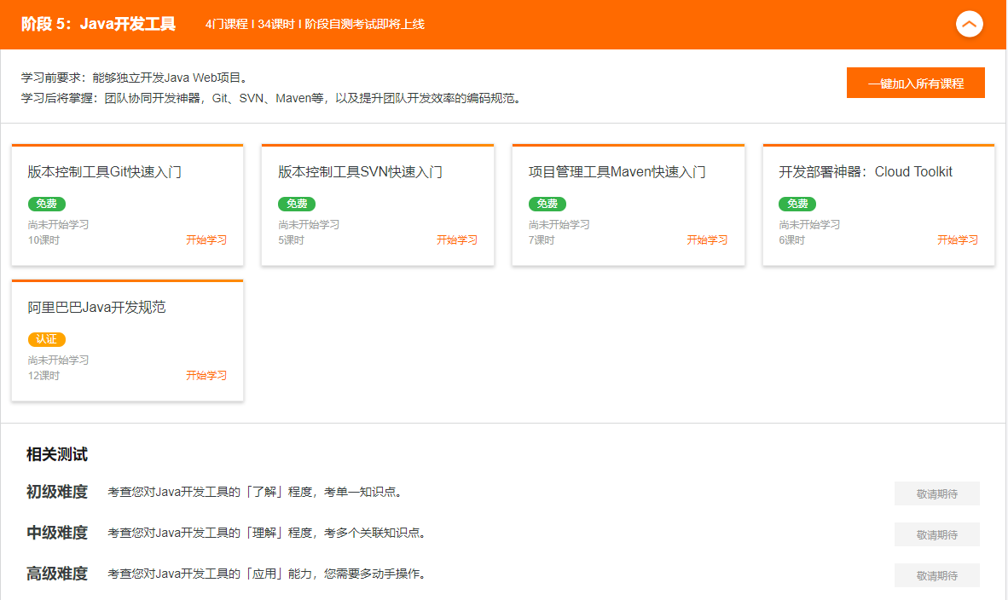The image size is (1008, 600).
Task: Click the 免费 badge on the SVN card
Action: (297, 204)
